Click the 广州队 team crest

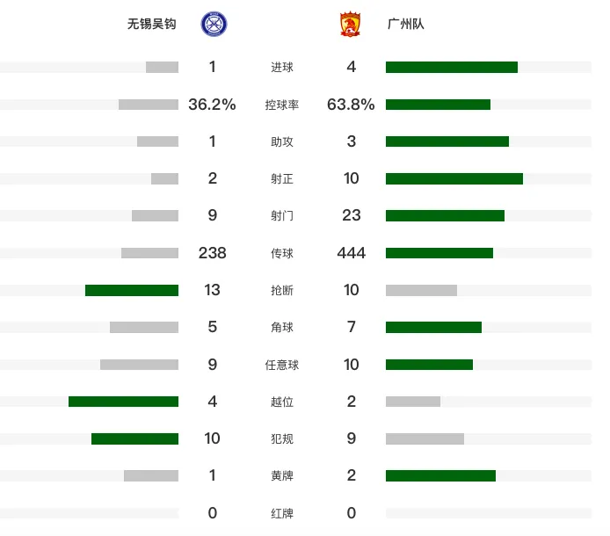tap(350, 24)
